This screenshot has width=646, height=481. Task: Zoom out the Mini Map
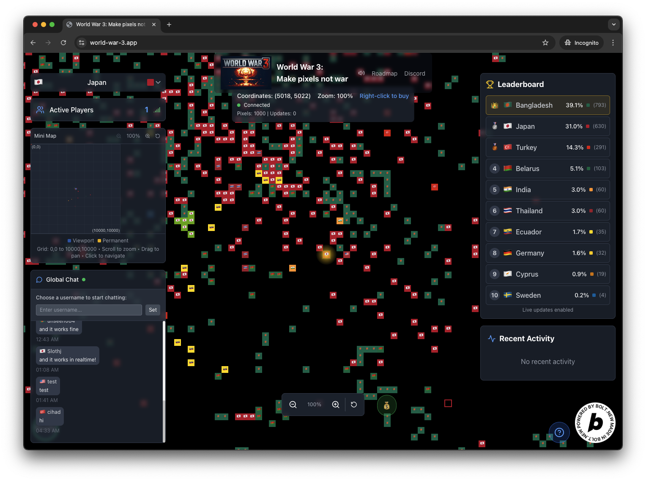coord(119,136)
